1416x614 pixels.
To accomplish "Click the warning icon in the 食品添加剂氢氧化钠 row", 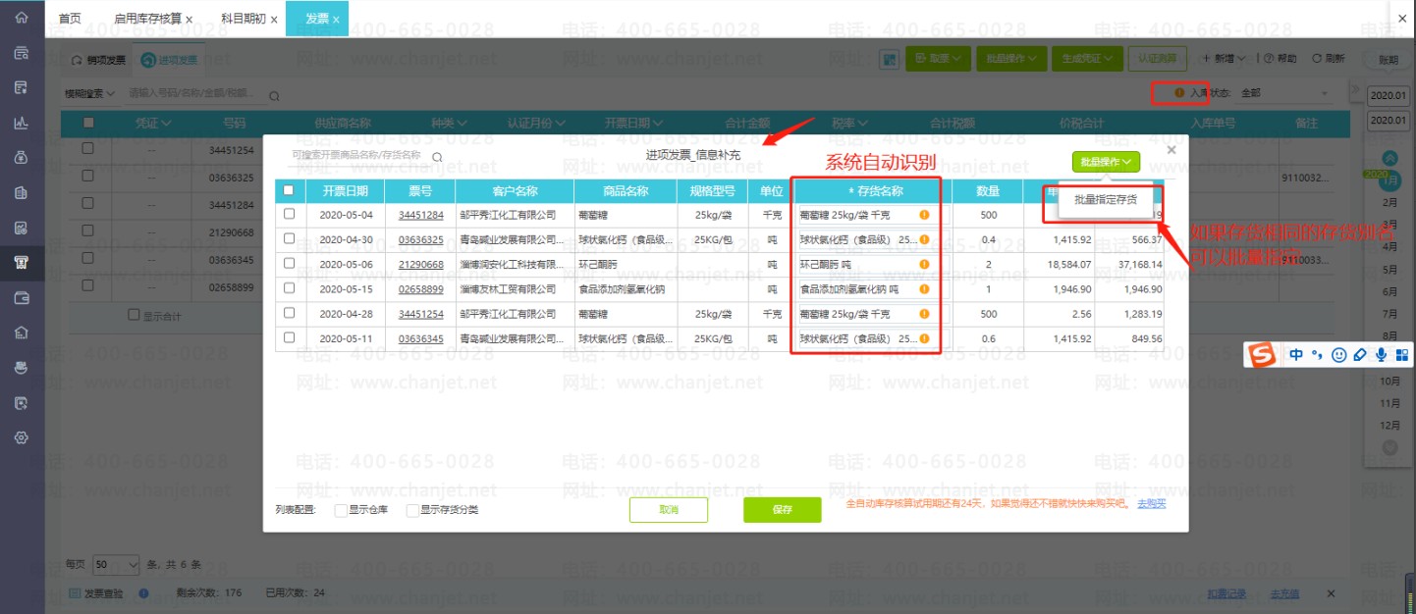I will click(x=924, y=289).
